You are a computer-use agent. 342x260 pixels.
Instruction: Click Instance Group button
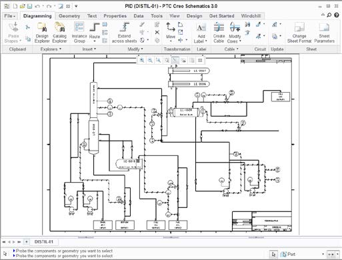pos(79,33)
